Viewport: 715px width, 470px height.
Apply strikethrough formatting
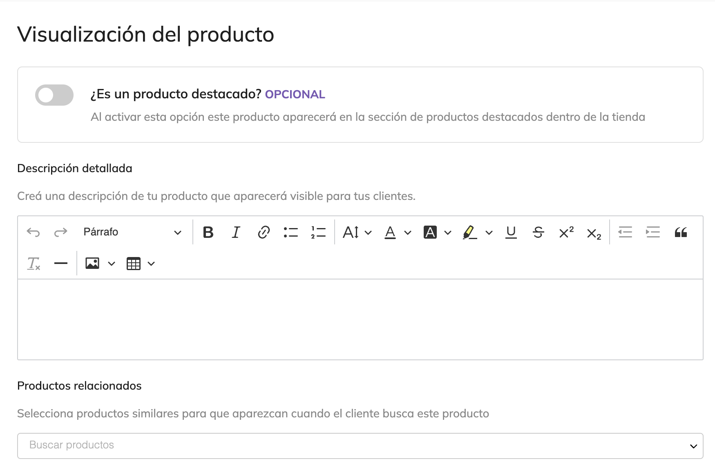(x=538, y=232)
